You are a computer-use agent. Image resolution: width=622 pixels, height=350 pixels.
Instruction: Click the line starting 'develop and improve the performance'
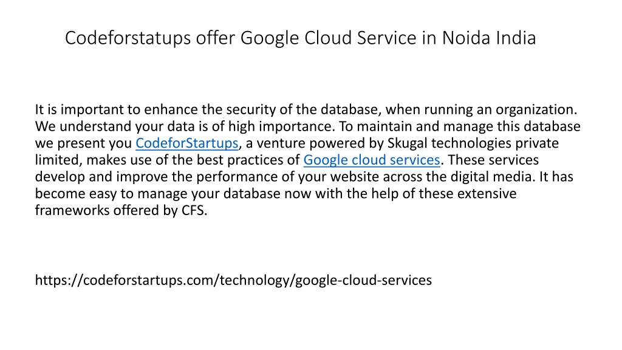(x=304, y=177)
